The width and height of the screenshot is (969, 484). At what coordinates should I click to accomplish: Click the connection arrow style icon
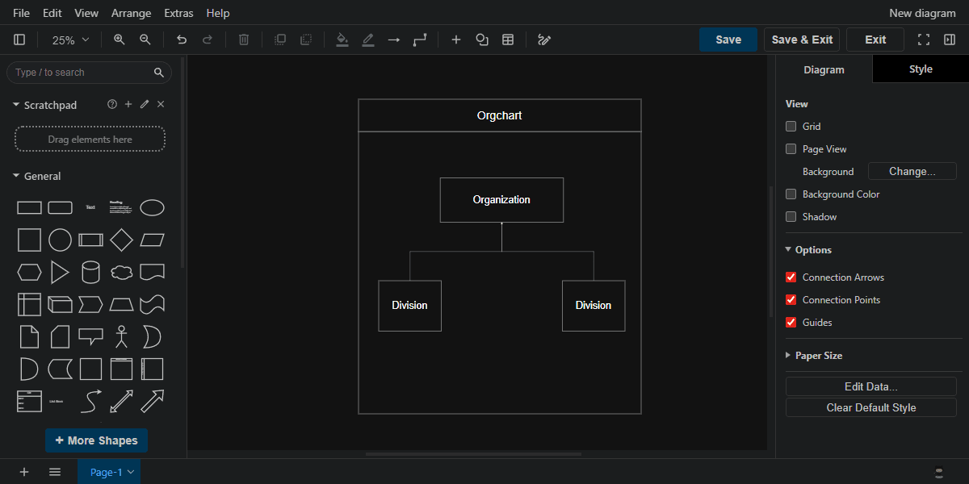click(394, 40)
